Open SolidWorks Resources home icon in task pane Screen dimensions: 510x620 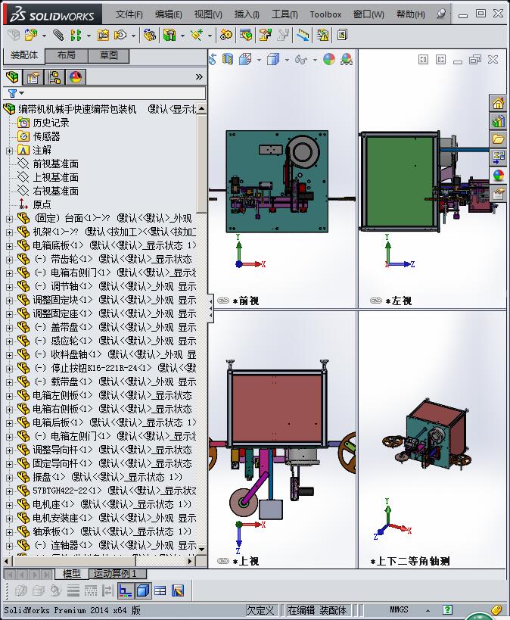pos(498,104)
